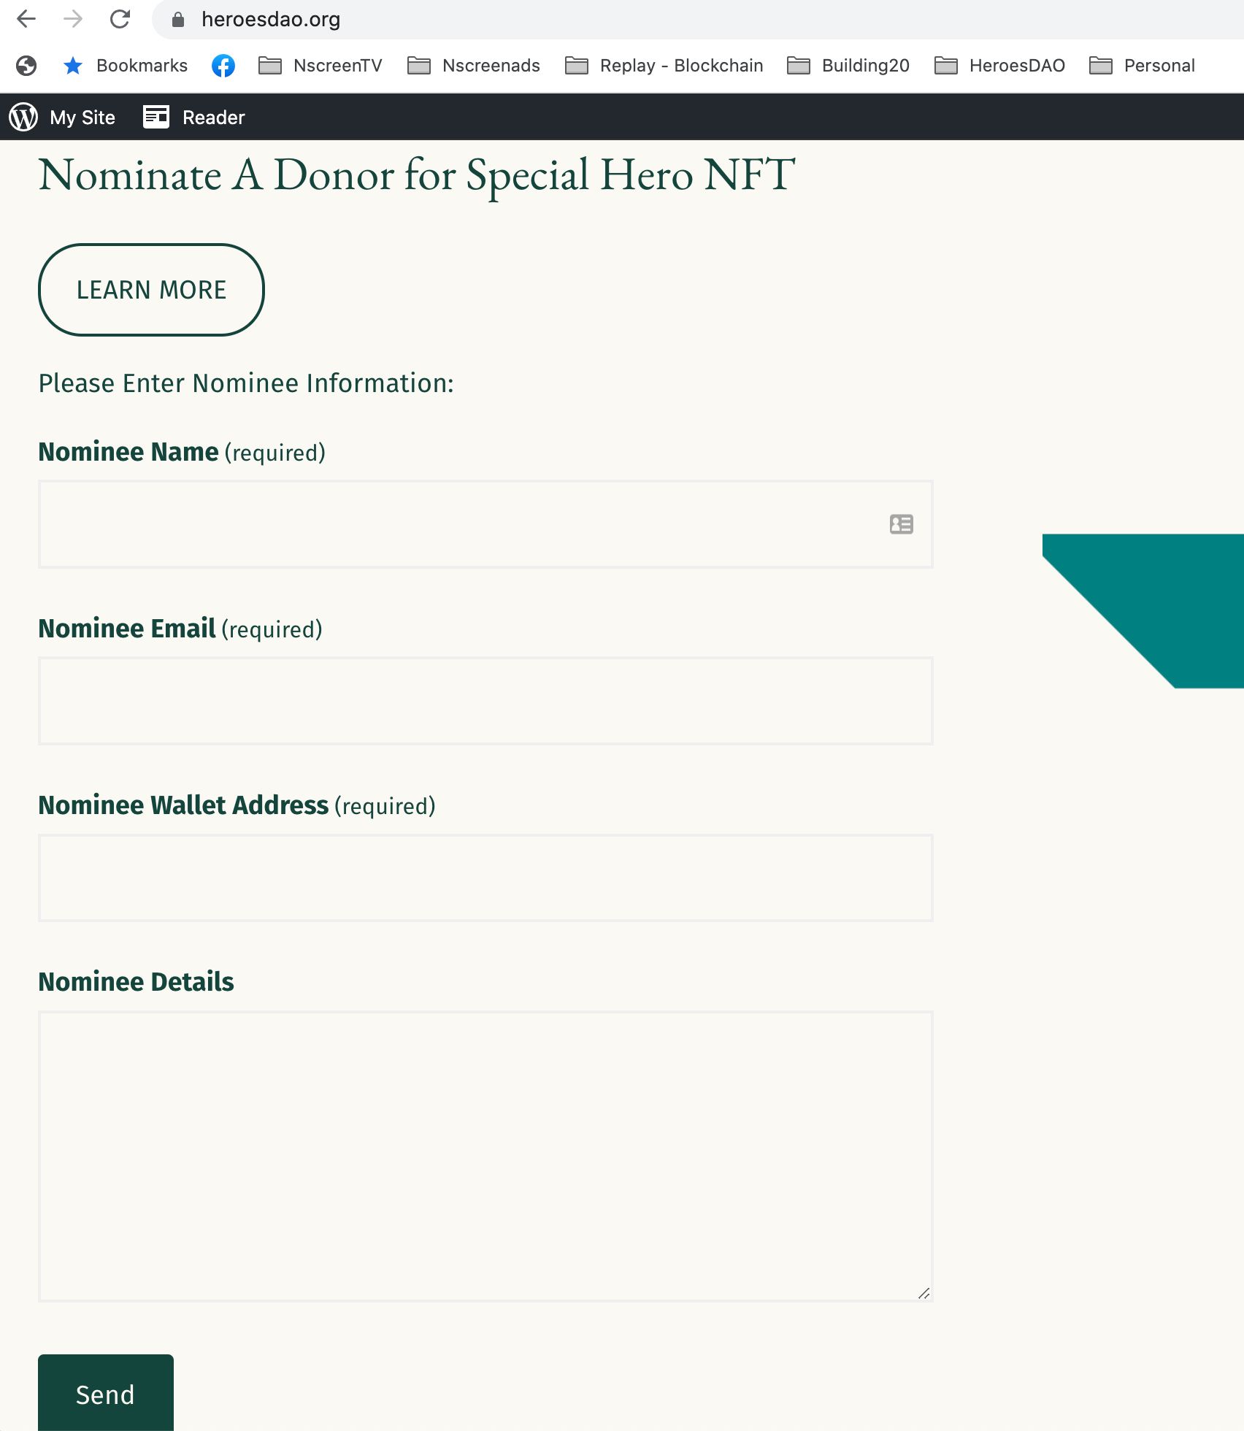Click 'Please Enter Nominee Information:' text
Viewport: 1244px width, 1431px height.
246,383
